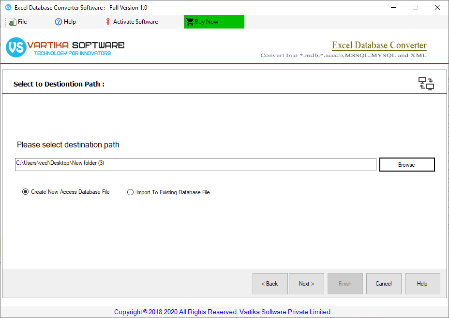Screen dimensions: 449x318
Task: Click the red key activation icon
Action: click(108, 22)
